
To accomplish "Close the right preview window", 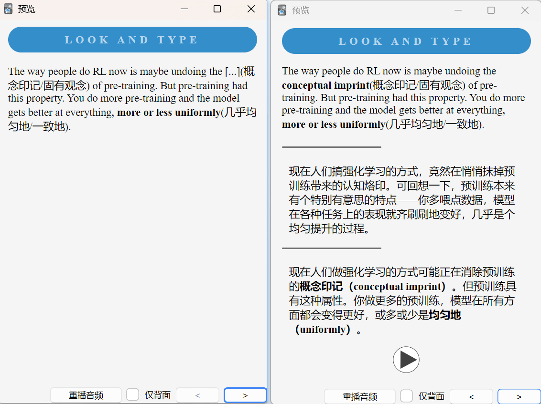I will coord(525,10).
